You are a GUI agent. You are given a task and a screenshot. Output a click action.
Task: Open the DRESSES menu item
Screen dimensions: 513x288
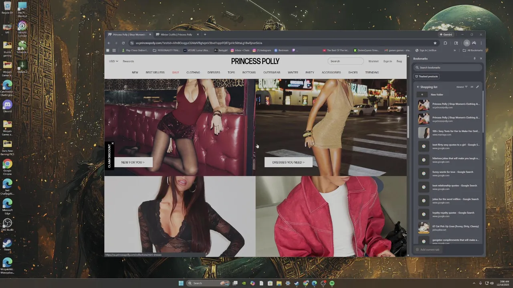[x=214, y=72]
